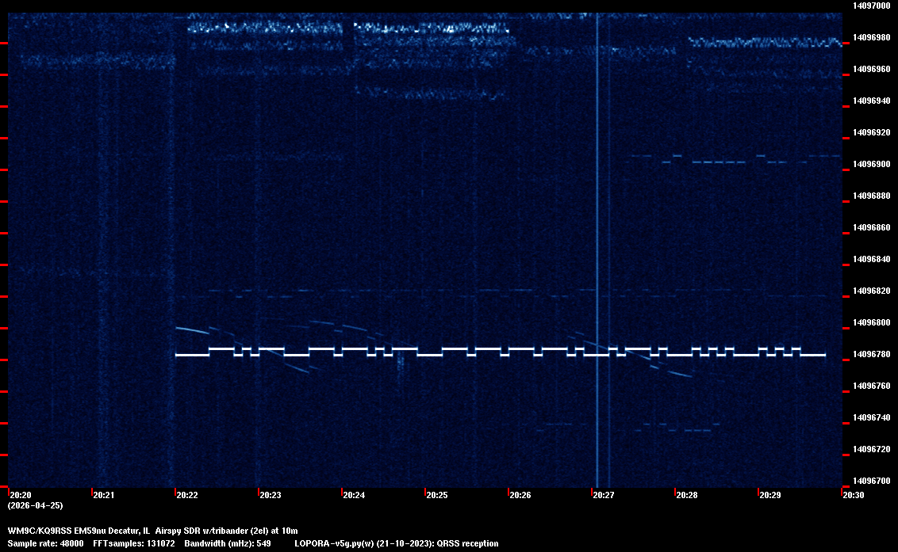
Task: Click the 14096840 frequency label
Action: click(870, 259)
